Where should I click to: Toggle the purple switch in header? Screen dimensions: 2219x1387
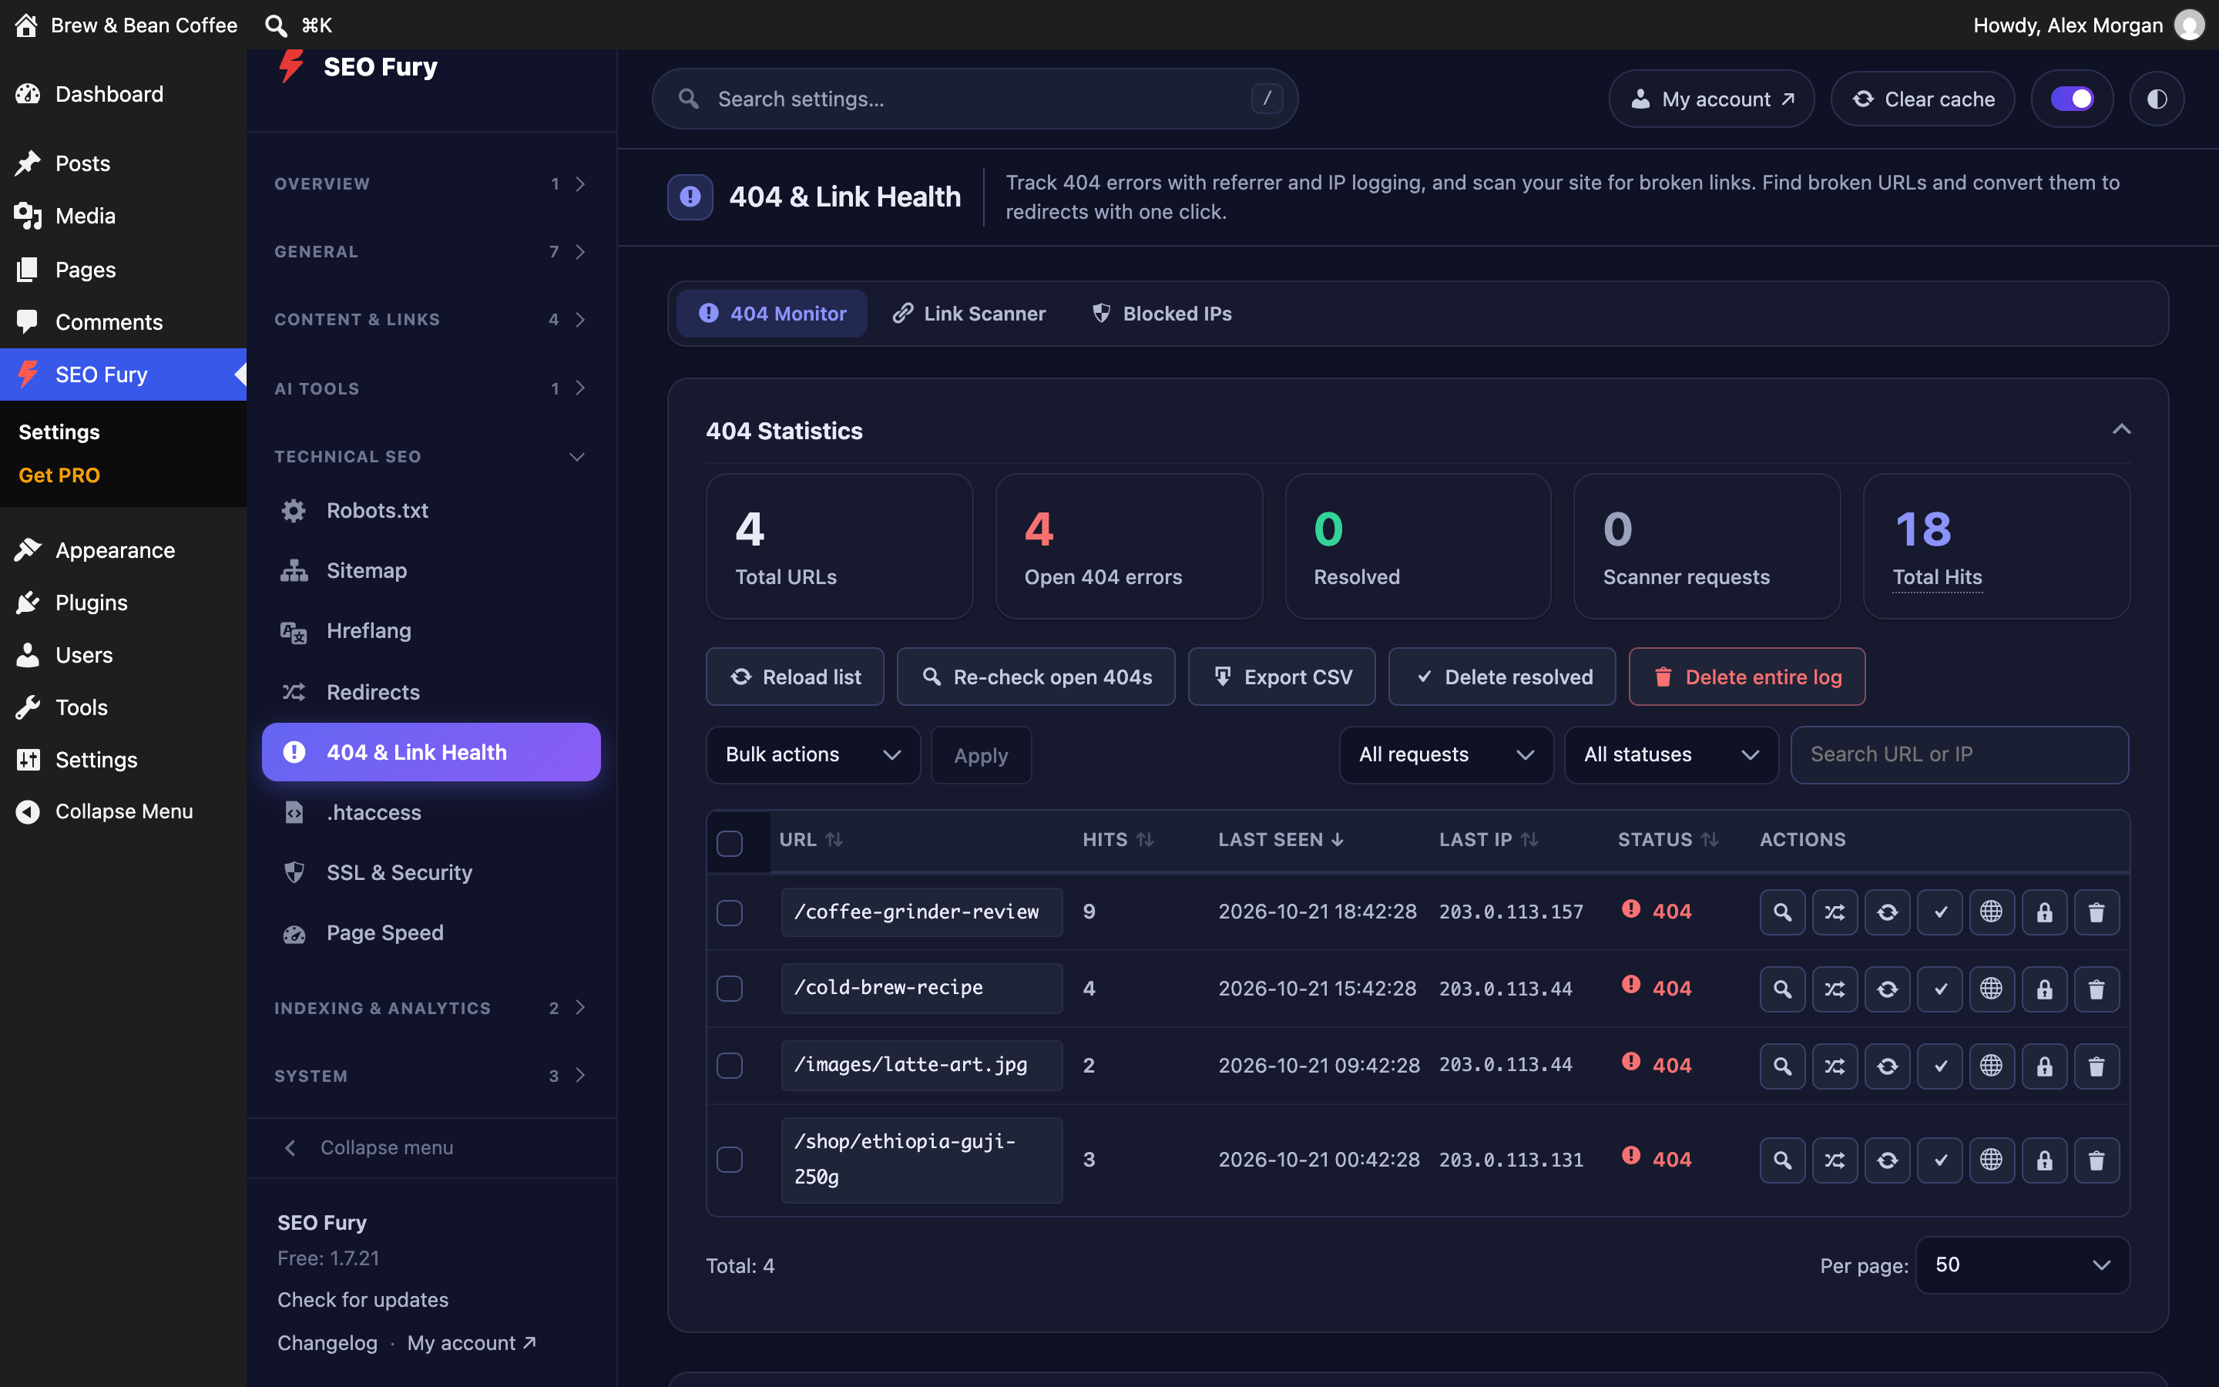coord(2073,98)
